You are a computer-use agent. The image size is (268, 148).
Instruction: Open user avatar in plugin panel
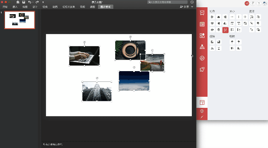(265, 3)
